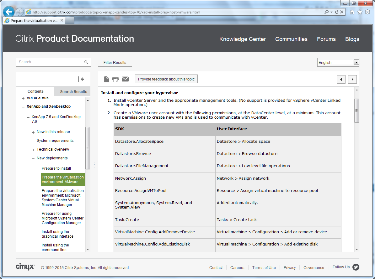
Task: Click the content pane vertical scrollbar thumb
Action: (356, 111)
